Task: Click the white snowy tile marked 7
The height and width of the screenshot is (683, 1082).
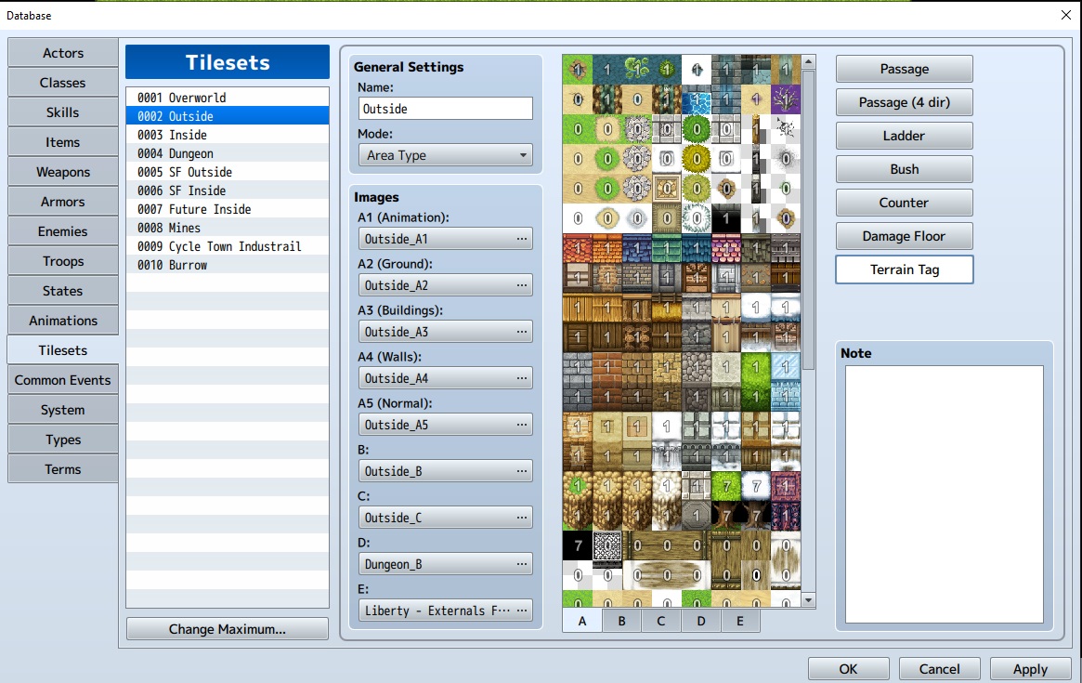Action: (x=756, y=486)
